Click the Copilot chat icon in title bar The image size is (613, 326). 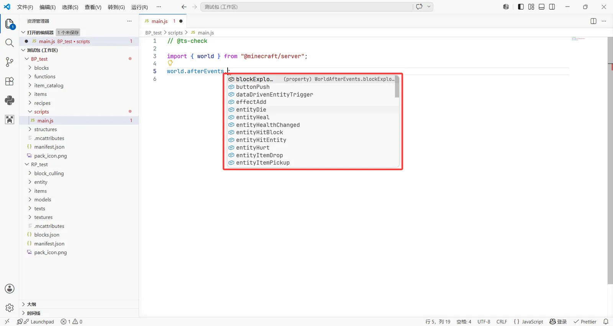click(419, 7)
